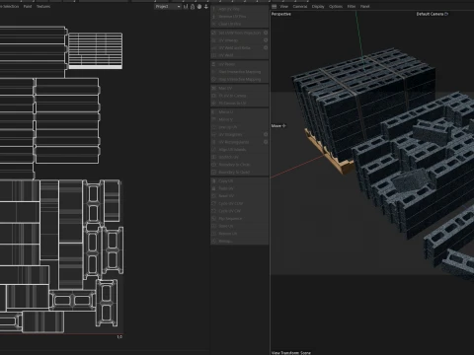Click Start Interactive Mapping
Screen dimensions: 474x355
(240, 72)
